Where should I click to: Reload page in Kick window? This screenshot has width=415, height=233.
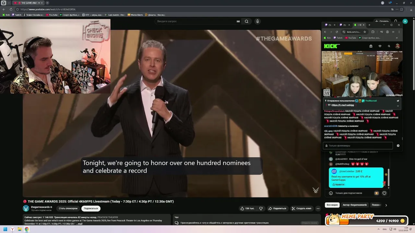click(x=337, y=32)
